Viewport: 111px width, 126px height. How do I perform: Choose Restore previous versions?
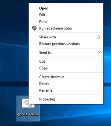tap(66, 44)
